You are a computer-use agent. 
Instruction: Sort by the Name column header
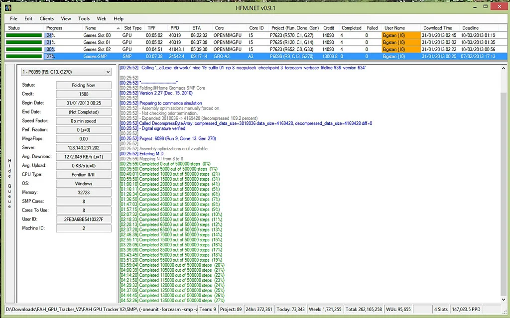point(91,28)
